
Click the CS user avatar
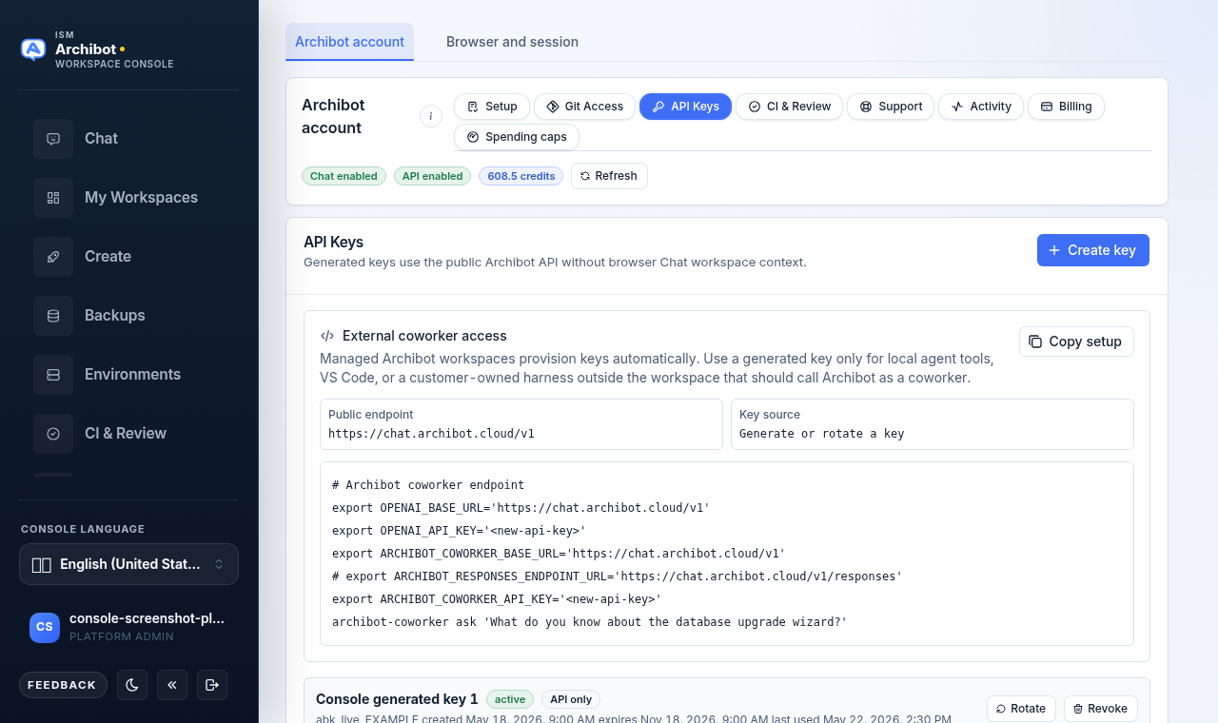45,627
